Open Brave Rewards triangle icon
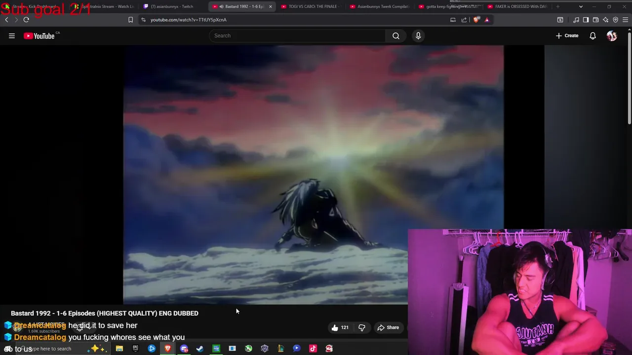This screenshot has height=355, width=632. [x=487, y=20]
